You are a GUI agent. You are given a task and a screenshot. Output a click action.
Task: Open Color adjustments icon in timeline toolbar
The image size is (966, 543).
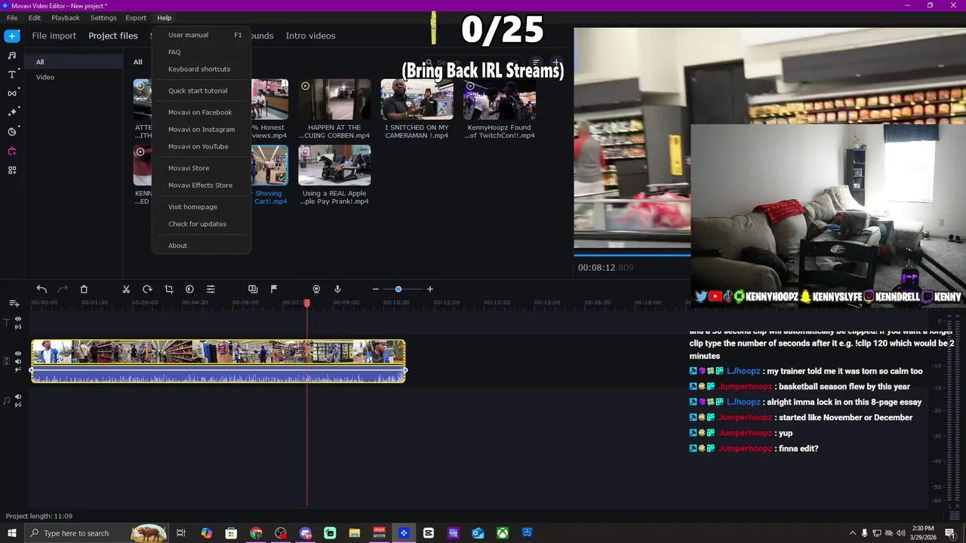(189, 289)
